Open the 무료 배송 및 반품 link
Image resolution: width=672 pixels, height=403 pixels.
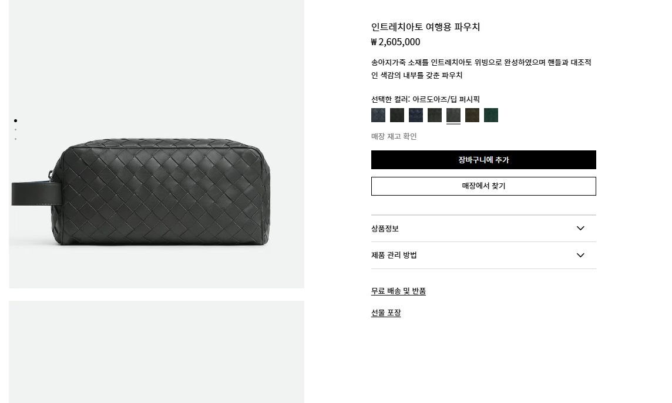click(x=399, y=291)
